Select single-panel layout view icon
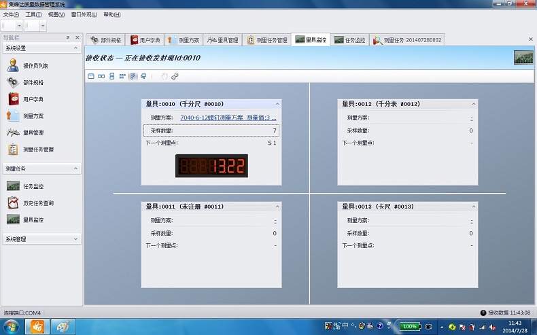This screenshot has height=335, width=537. click(x=91, y=76)
